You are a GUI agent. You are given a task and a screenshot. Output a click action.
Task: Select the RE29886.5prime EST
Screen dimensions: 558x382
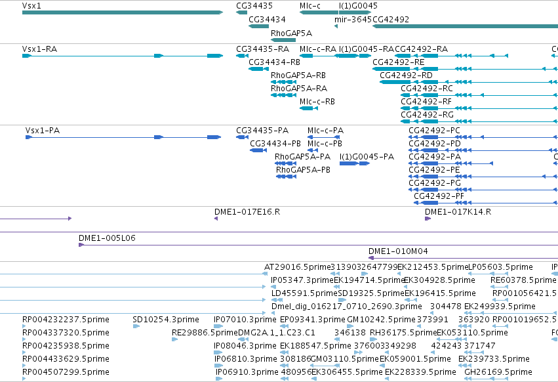tap(174, 339)
